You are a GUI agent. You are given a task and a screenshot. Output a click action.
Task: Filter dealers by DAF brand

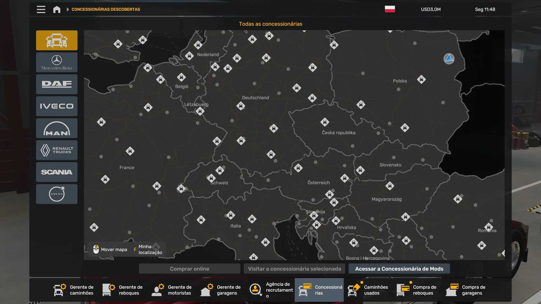pyautogui.click(x=57, y=84)
